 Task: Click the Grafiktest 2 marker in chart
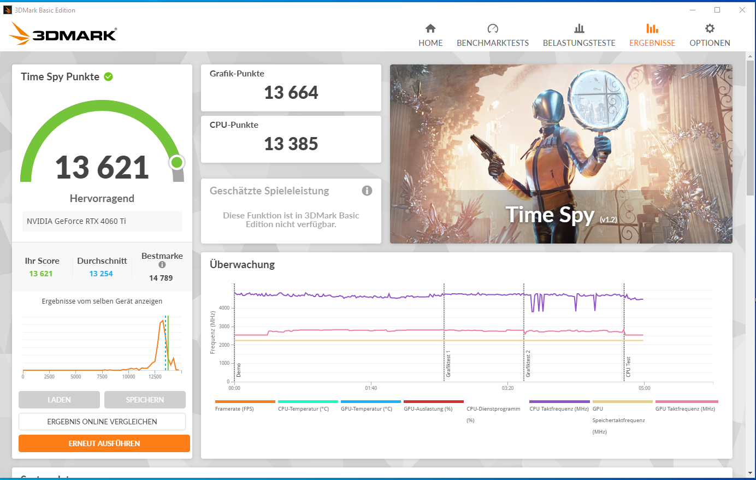click(x=528, y=364)
